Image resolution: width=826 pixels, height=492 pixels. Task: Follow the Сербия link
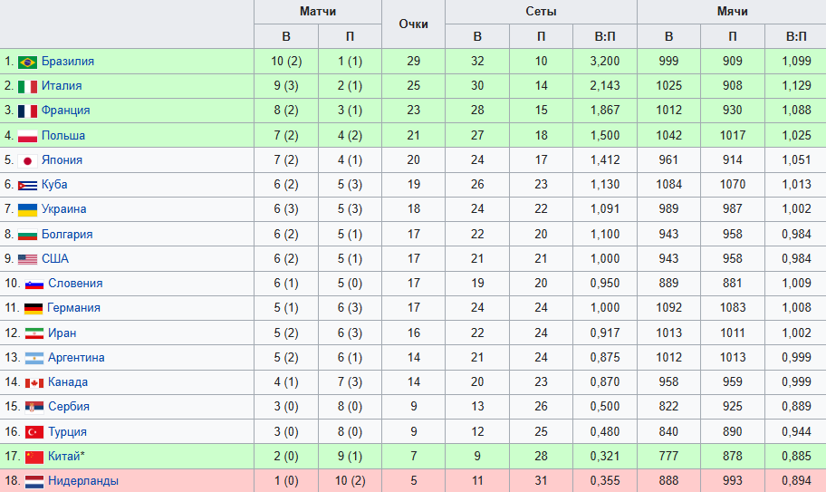[69, 407]
